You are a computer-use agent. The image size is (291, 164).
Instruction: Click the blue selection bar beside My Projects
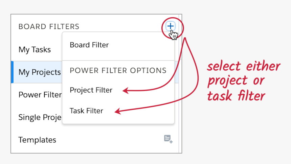coord(12,72)
